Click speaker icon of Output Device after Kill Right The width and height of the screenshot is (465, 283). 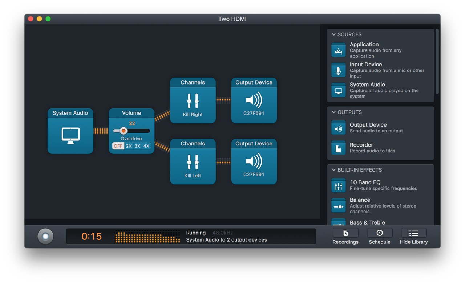pos(254,100)
